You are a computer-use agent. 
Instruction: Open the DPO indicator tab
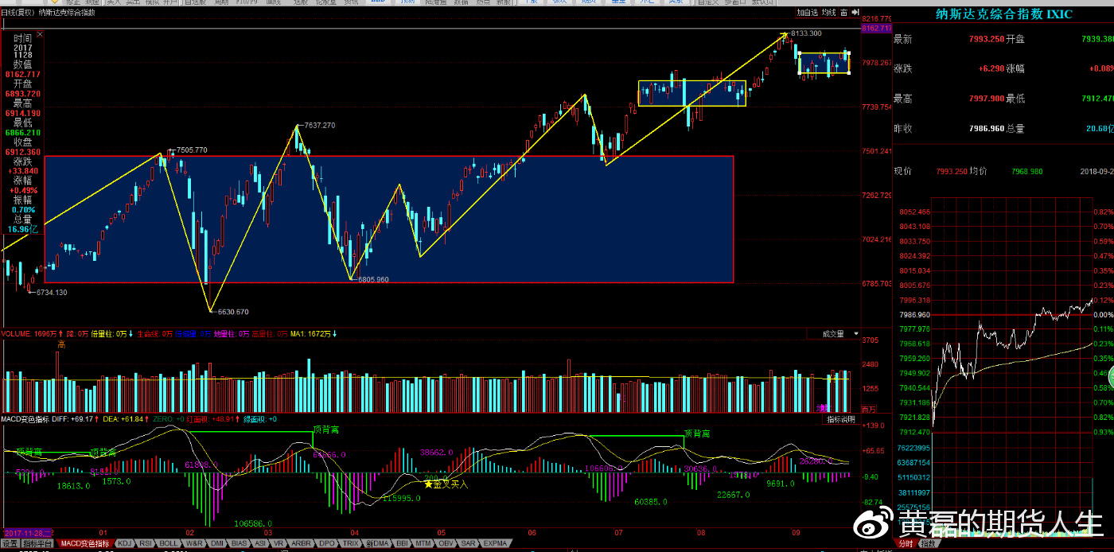pyautogui.click(x=327, y=544)
